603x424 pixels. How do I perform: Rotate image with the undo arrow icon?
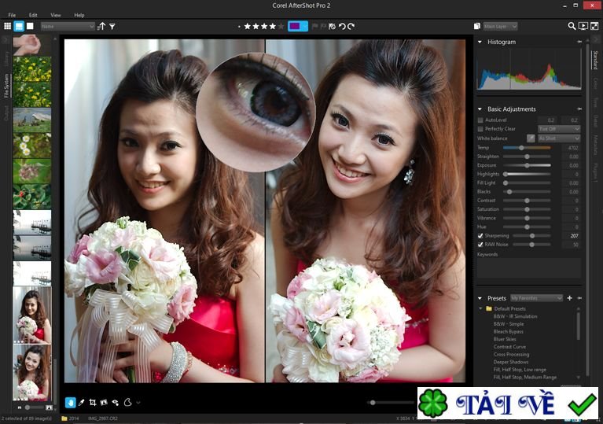click(x=341, y=26)
